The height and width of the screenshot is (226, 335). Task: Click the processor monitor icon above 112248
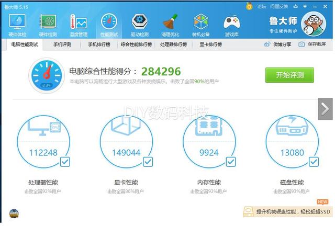pos(44,127)
